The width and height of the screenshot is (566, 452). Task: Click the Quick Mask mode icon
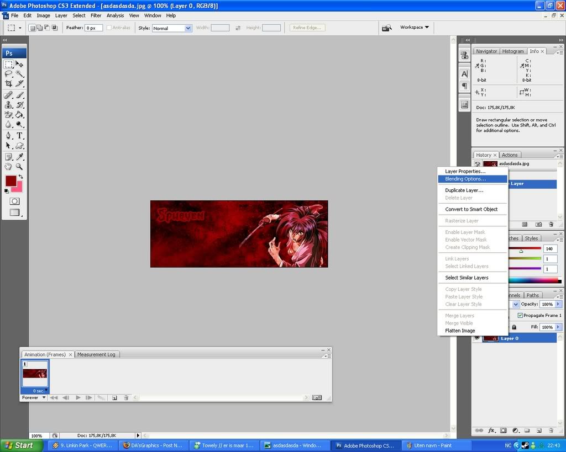coord(14,201)
